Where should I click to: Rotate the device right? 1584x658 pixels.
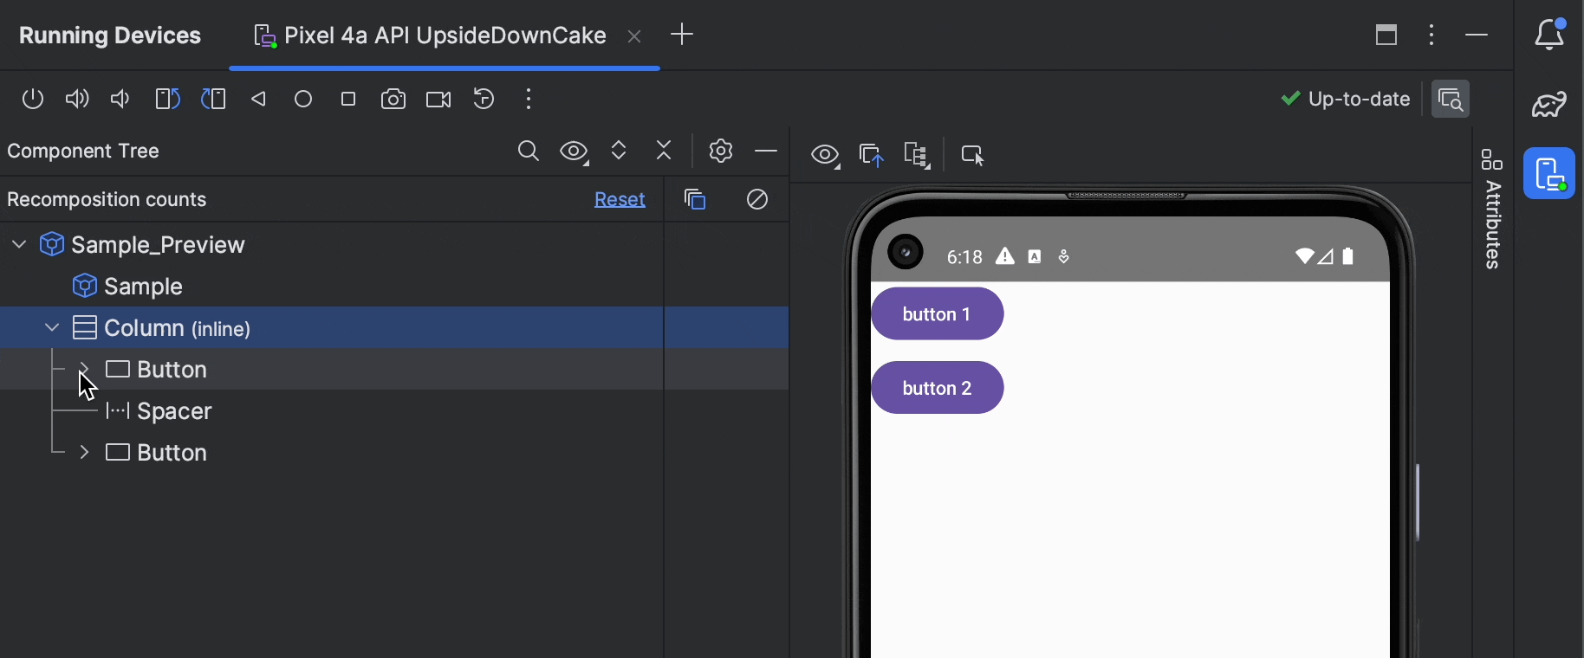point(213,100)
